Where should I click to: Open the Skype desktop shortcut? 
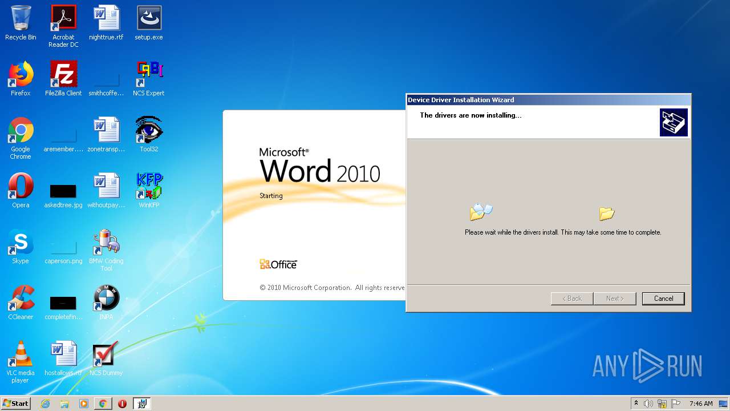(x=21, y=247)
